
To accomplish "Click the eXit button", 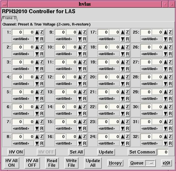I will pos(167,163).
